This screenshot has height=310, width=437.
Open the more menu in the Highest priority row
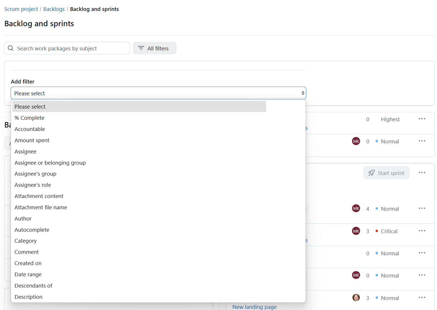[422, 119]
